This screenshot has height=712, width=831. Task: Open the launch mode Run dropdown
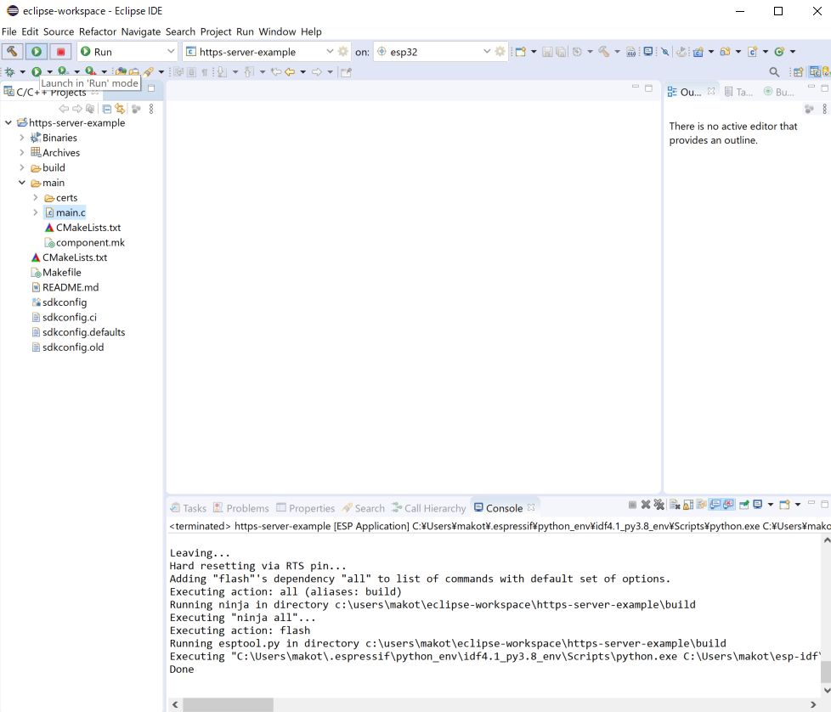pos(171,51)
